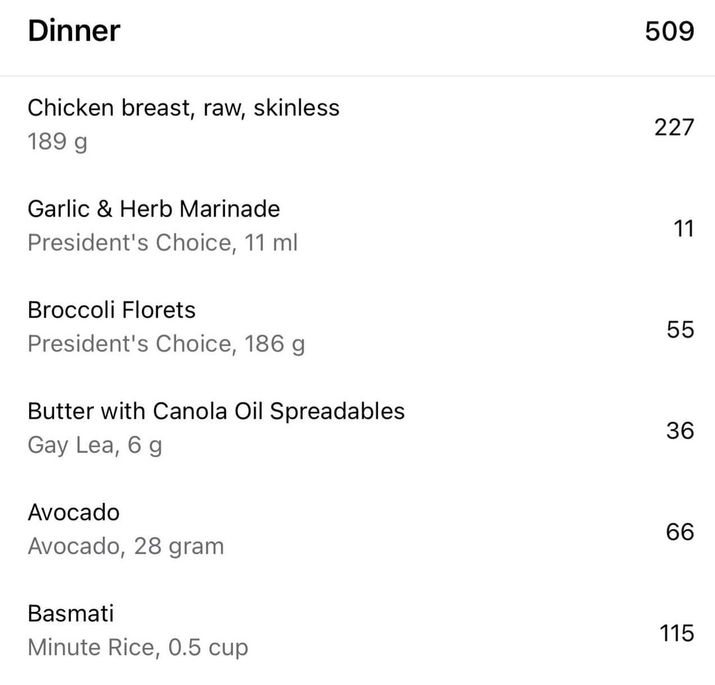715x685 pixels.
Task: Tap the President's Choice, 186 g serving text
Action: [x=166, y=344]
